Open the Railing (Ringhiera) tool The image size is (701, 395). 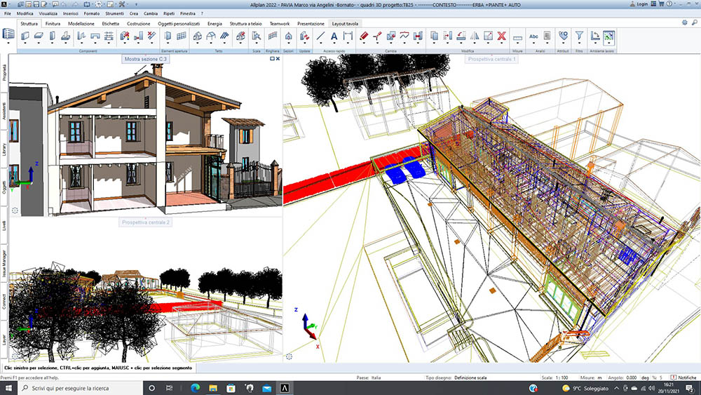click(x=272, y=36)
